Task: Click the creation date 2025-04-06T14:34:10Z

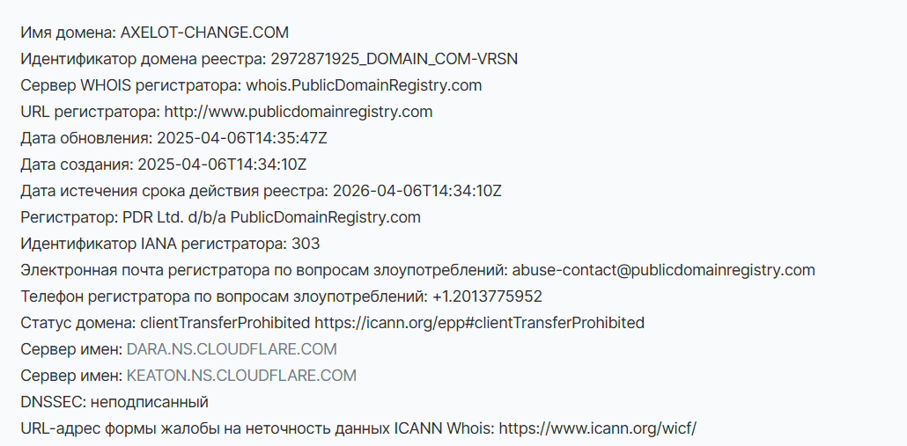Action: click(222, 165)
